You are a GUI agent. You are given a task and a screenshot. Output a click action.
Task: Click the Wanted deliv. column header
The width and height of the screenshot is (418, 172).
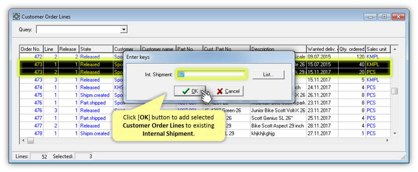(x=322, y=49)
